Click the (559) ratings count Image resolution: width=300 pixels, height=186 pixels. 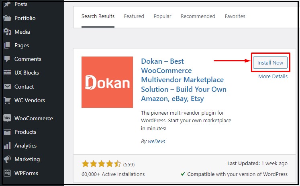click(129, 164)
